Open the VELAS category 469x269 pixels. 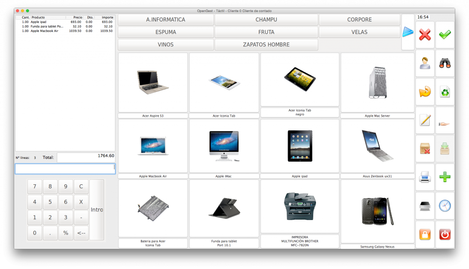coord(360,32)
